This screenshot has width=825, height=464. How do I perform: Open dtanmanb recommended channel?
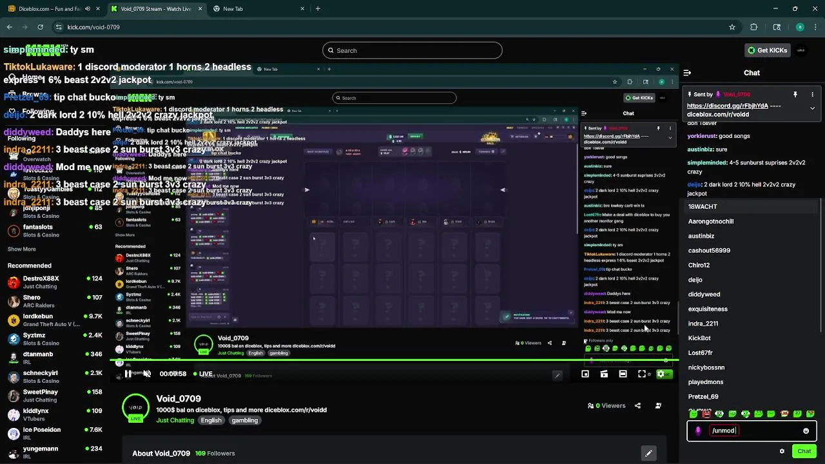[55, 358]
